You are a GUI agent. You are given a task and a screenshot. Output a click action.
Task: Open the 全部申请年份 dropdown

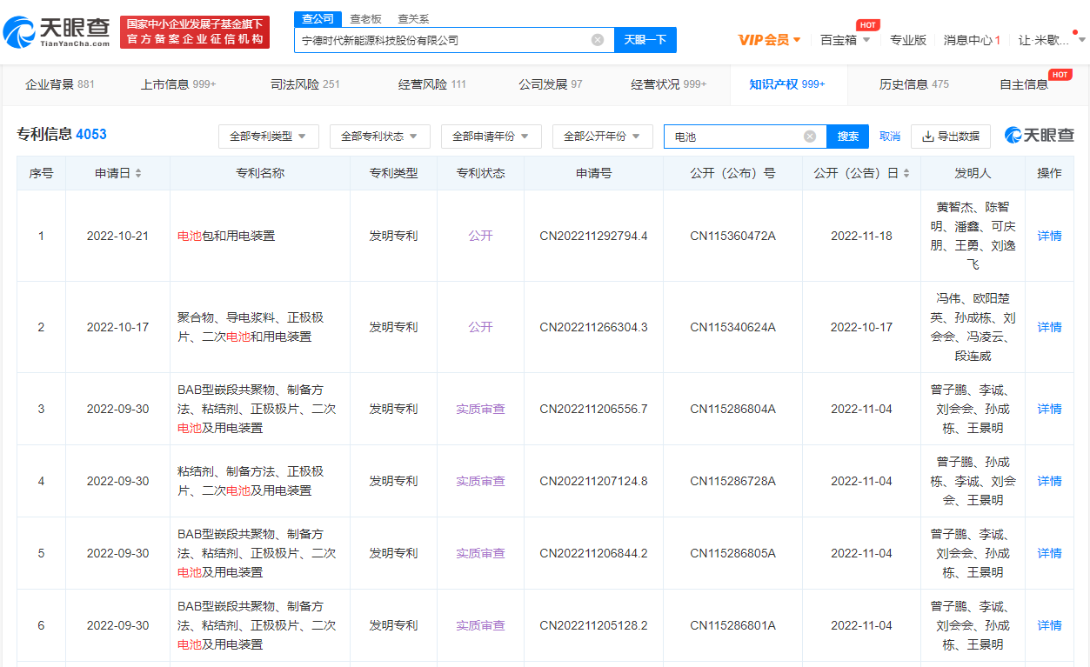click(x=491, y=137)
